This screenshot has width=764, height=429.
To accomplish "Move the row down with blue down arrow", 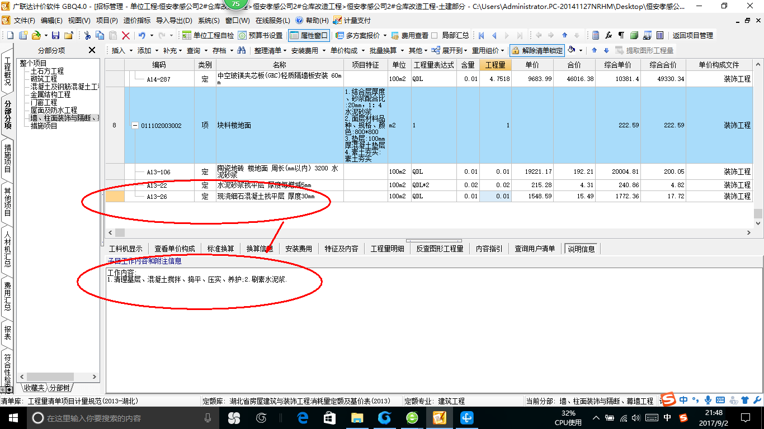I will 606,50.
